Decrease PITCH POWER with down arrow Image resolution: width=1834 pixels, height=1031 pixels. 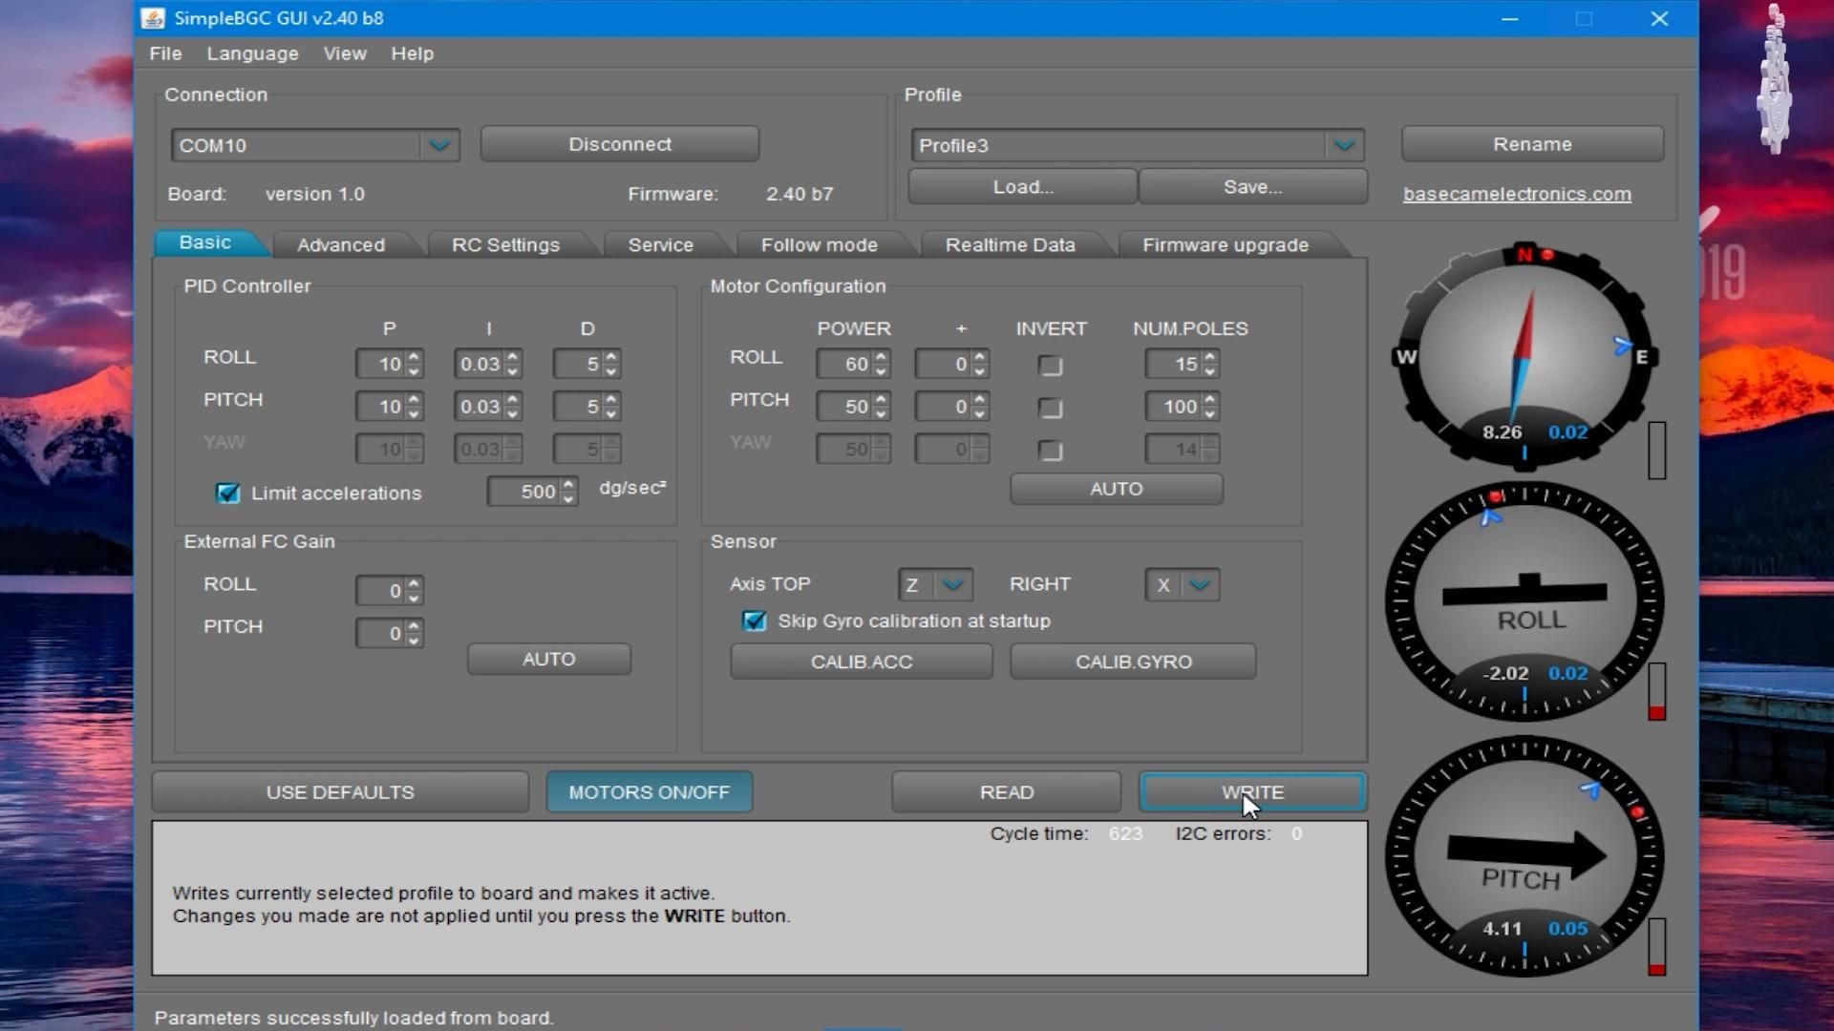[x=881, y=413]
